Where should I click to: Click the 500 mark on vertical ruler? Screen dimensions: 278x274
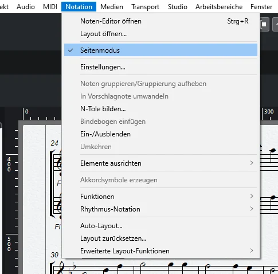9,244
